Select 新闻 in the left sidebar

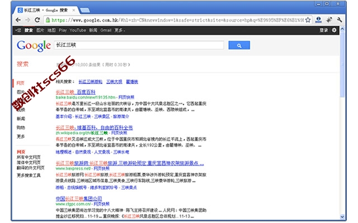(x=21, y=119)
